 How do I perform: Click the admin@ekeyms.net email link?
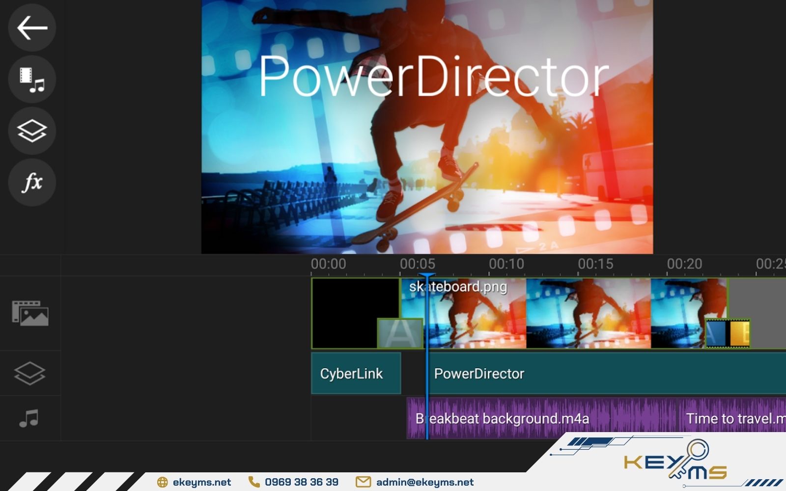coord(424,482)
